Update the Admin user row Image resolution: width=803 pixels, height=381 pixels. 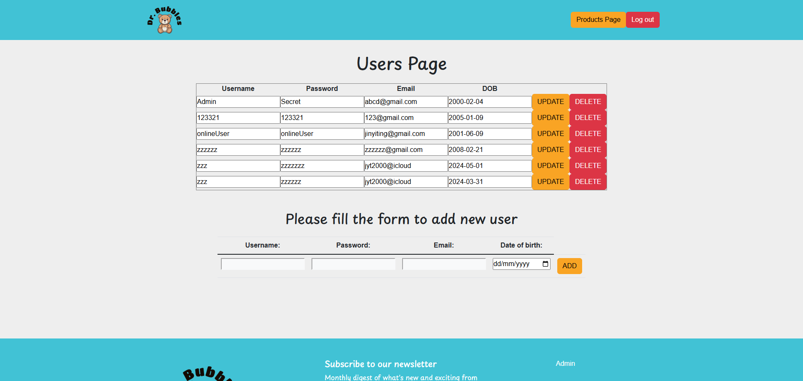[550, 101]
